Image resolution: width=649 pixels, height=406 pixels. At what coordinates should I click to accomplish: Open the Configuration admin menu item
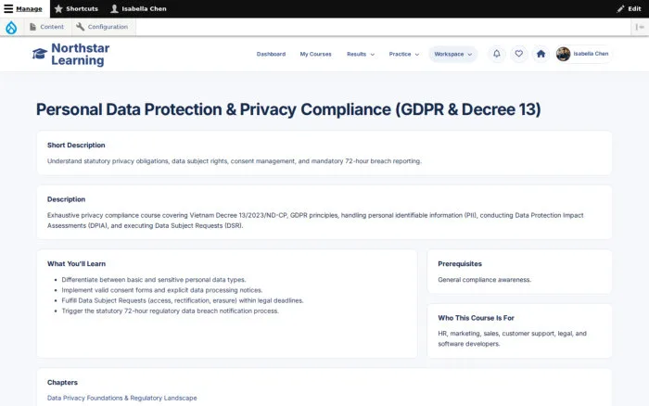108,27
